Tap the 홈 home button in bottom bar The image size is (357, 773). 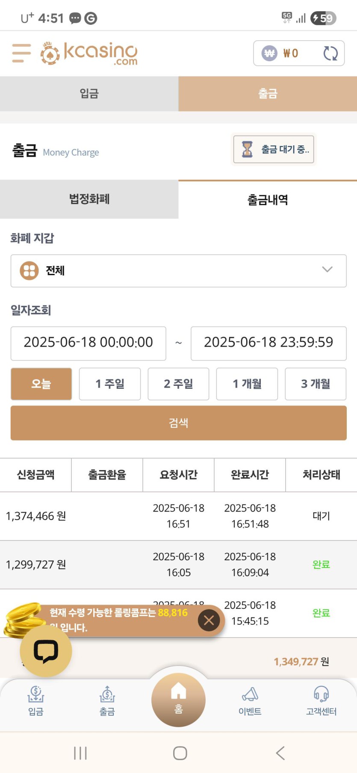pyautogui.click(x=178, y=700)
